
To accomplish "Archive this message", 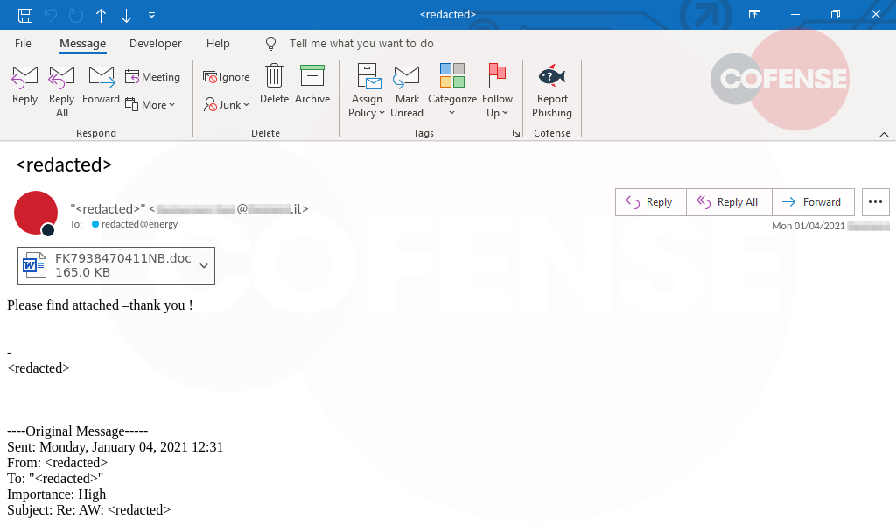I will (312, 83).
